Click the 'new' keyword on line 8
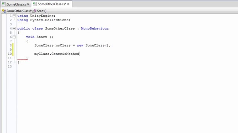 (x=80, y=45)
